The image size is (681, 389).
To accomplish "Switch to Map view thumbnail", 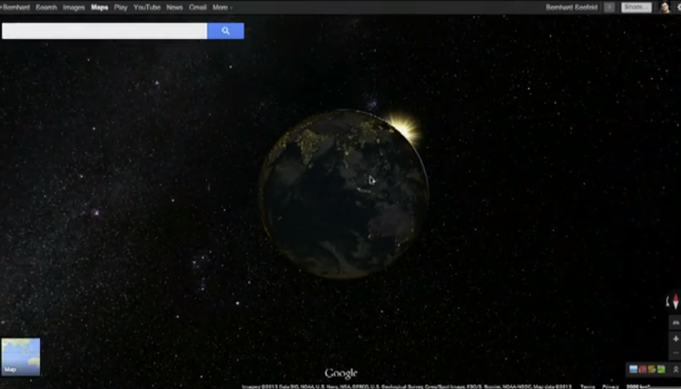I will click(21, 357).
